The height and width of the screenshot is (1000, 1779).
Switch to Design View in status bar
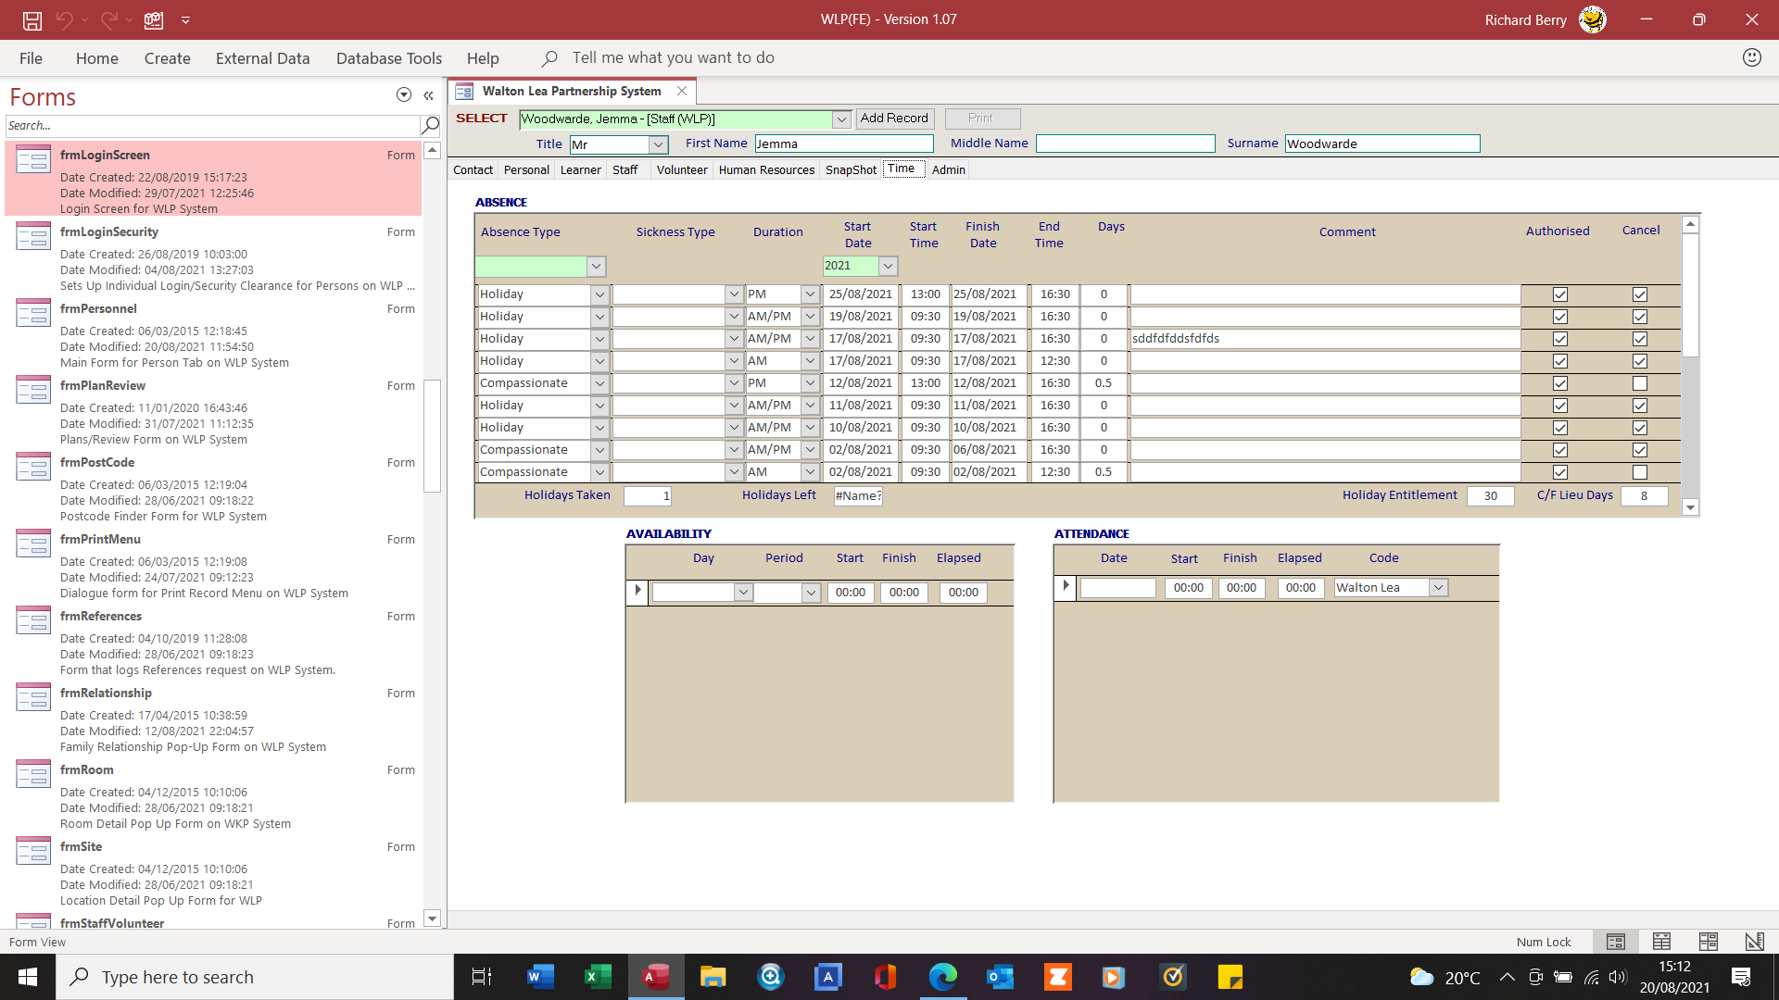click(1754, 942)
